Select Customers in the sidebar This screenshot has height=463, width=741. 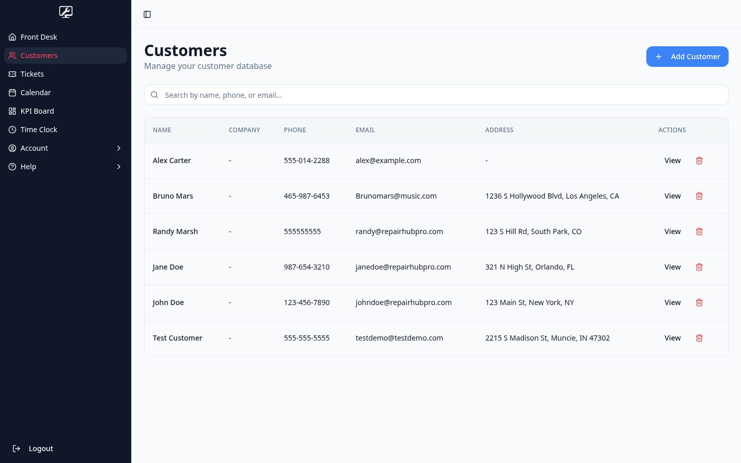point(65,56)
